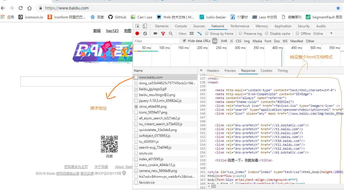Filter requests by WS
Viewport: 344px width, 190px height.
[x=285, y=41]
